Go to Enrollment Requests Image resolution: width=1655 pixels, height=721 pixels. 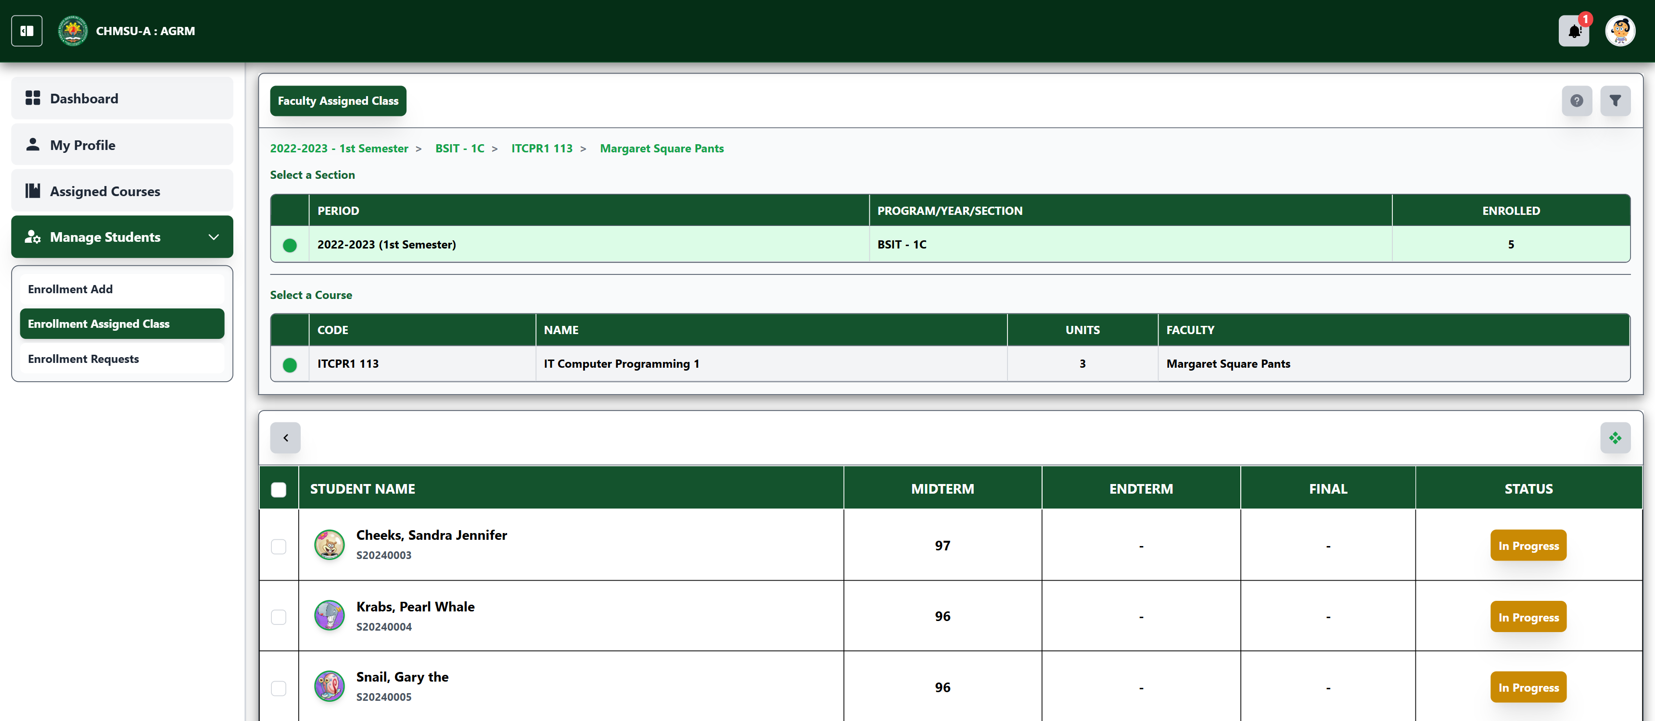122,359
